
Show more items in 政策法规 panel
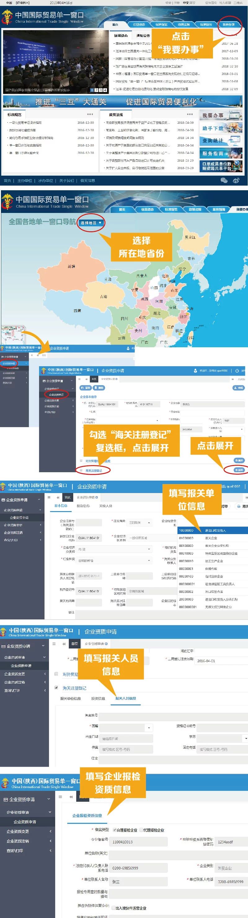click(190, 114)
